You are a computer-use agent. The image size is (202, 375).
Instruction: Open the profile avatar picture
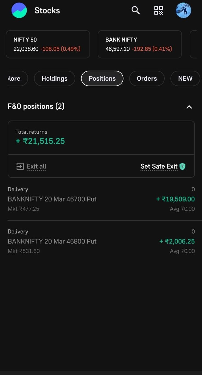click(x=183, y=10)
